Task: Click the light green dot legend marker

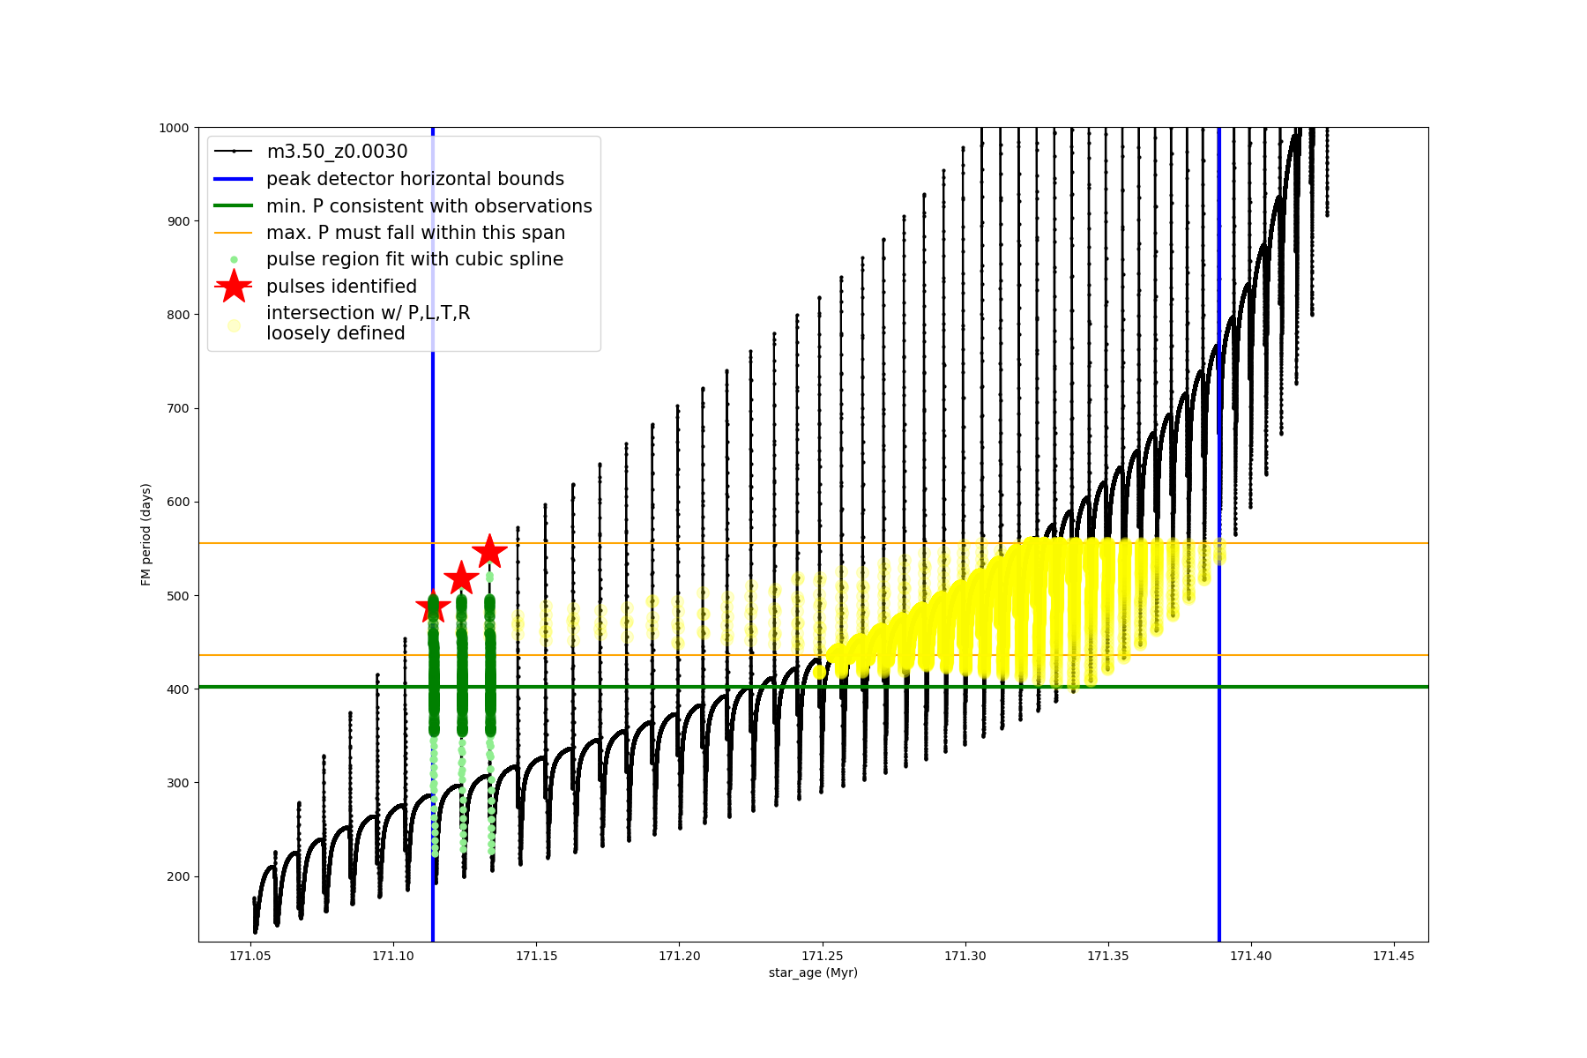Action: click(x=234, y=259)
